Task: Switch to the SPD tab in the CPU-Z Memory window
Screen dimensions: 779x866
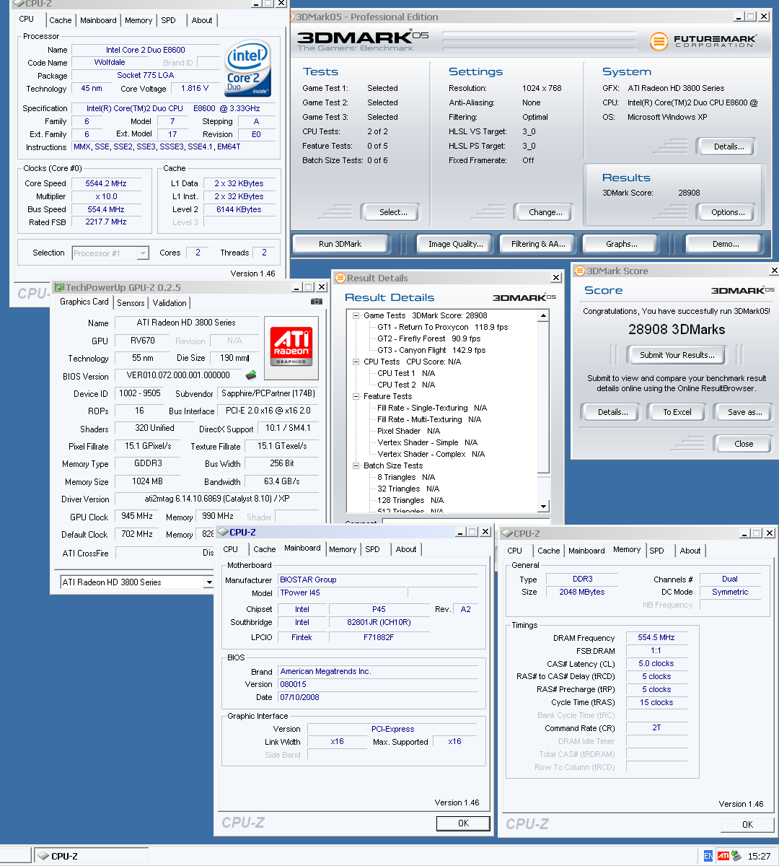Action: (656, 551)
